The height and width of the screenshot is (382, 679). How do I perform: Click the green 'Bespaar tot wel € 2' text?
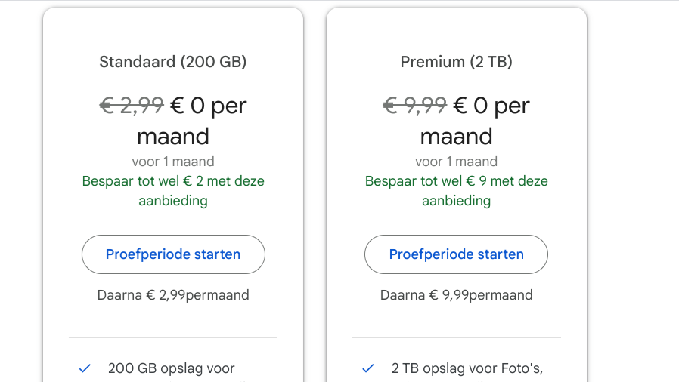pyautogui.click(x=173, y=181)
